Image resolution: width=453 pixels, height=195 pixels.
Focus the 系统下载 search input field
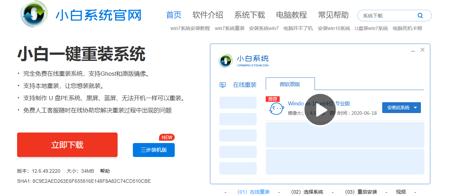click(x=387, y=16)
